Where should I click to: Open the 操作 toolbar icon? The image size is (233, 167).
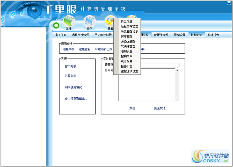pos(89,23)
